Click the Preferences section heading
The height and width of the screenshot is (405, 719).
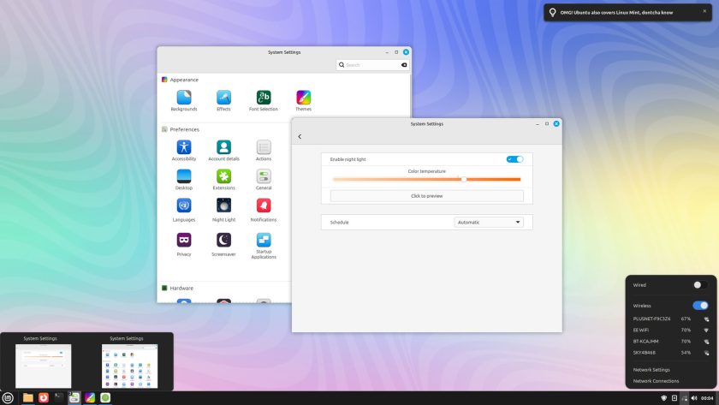click(184, 130)
